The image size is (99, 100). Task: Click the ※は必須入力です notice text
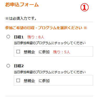(x=21, y=18)
